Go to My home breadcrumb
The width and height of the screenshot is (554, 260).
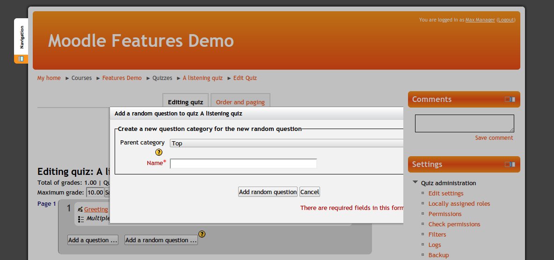pyautogui.click(x=49, y=78)
